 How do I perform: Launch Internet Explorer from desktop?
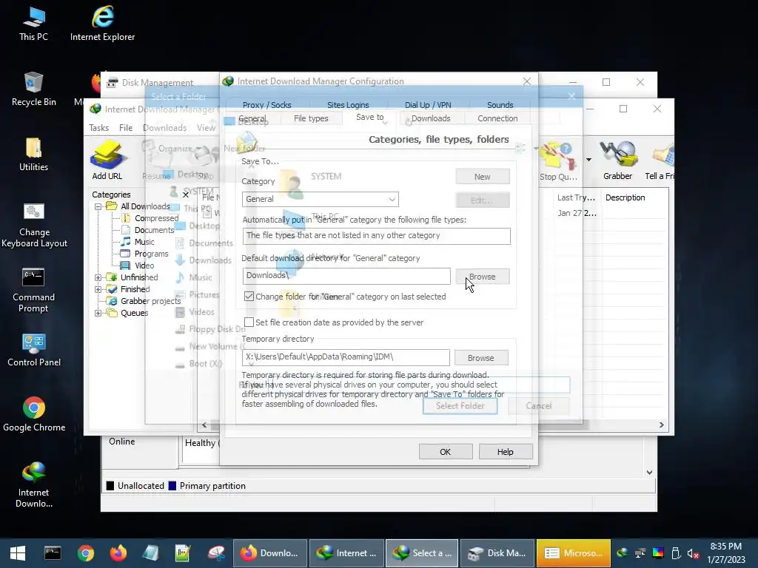pyautogui.click(x=102, y=24)
